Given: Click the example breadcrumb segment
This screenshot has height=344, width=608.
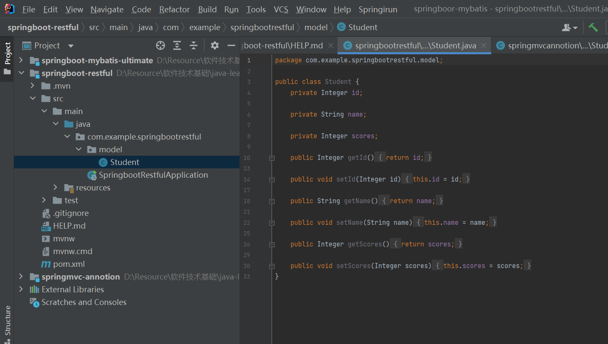Looking at the screenshot, I should [x=205, y=27].
